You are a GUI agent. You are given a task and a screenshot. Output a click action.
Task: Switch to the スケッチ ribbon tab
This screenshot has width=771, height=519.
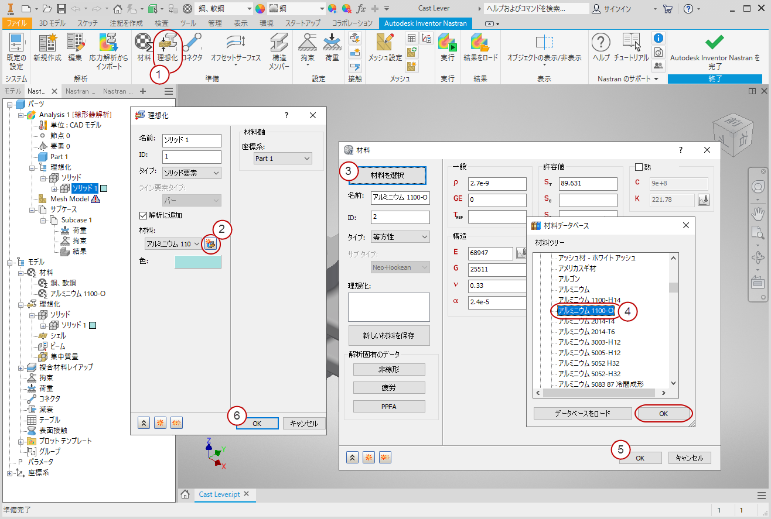[x=87, y=23]
